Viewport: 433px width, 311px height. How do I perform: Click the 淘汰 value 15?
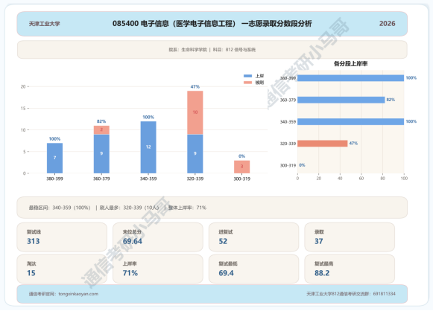[x=31, y=273]
